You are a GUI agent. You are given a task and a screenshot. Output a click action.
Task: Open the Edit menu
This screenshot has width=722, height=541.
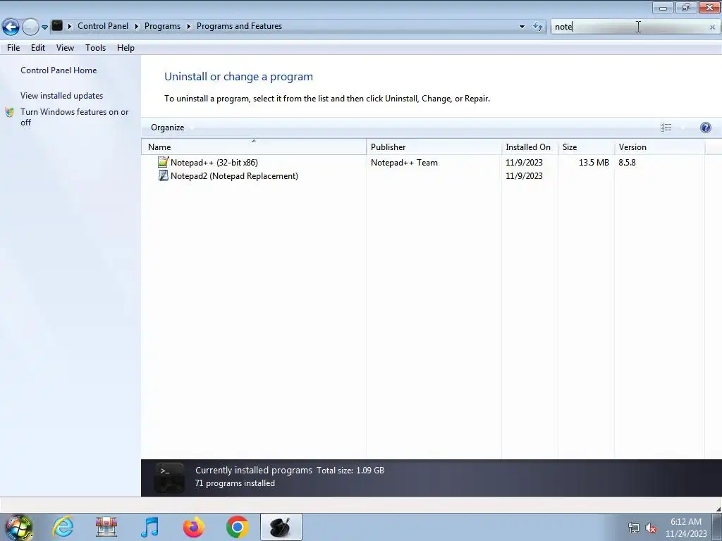(38, 48)
